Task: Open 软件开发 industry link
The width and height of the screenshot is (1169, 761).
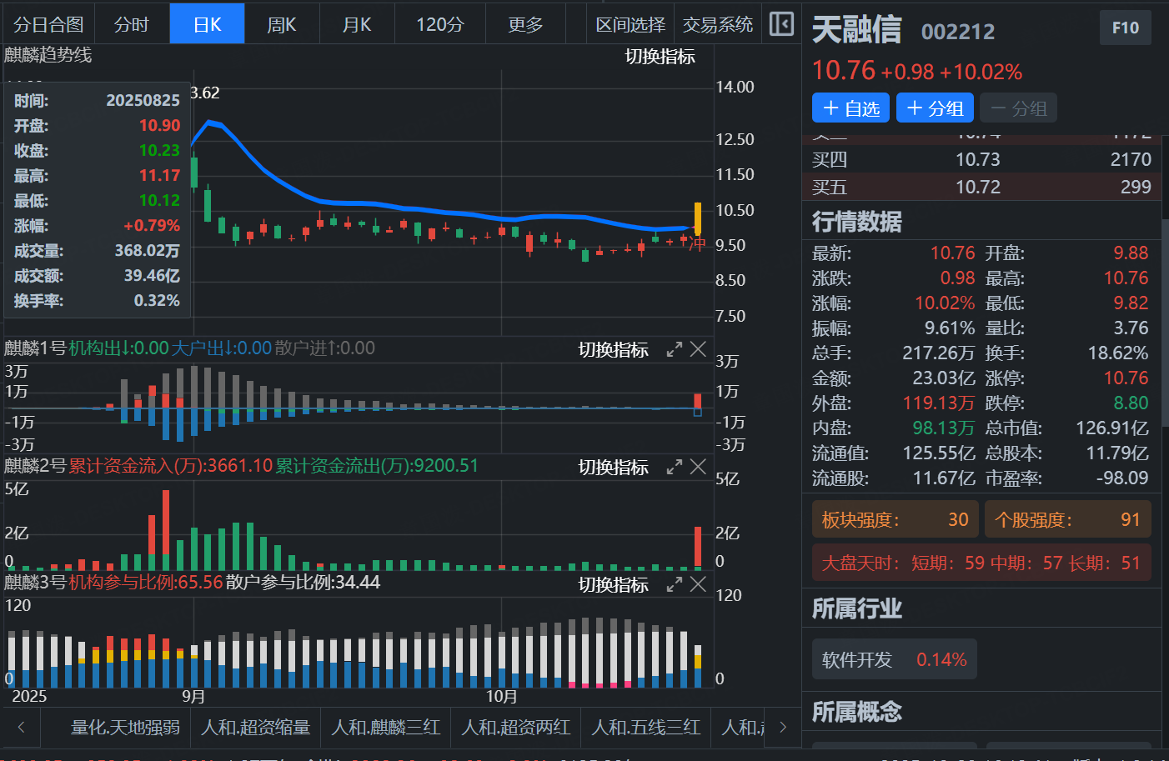Action: [894, 660]
